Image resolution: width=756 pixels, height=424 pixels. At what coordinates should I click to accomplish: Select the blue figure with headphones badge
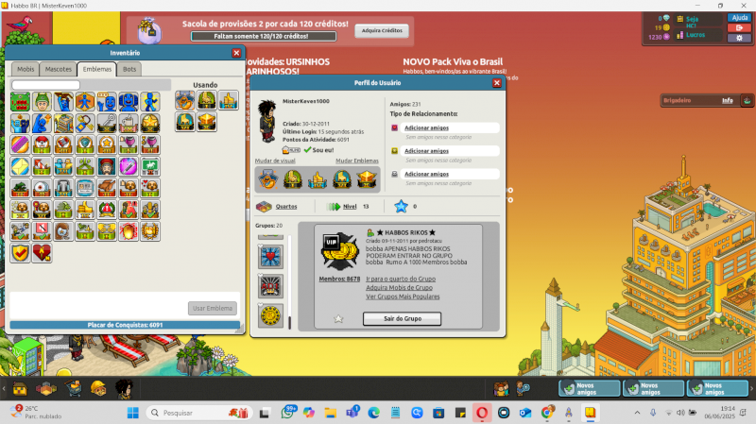(129, 102)
